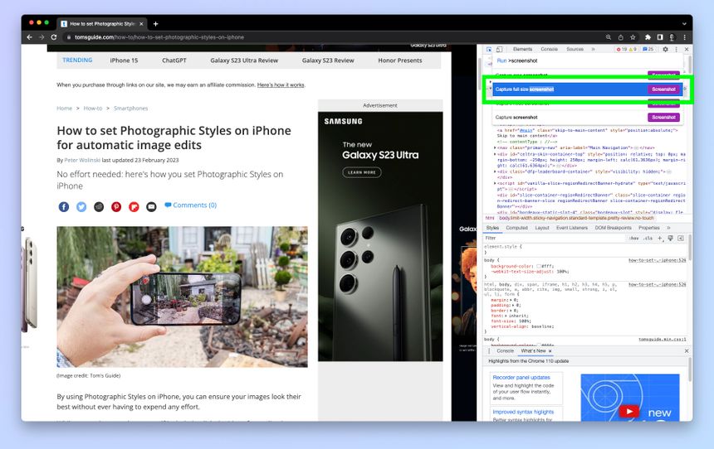Share article via Facebook icon

(64, 206)
